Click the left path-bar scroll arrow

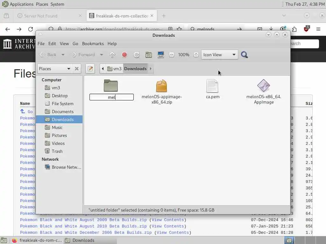[x=103, y=69]
